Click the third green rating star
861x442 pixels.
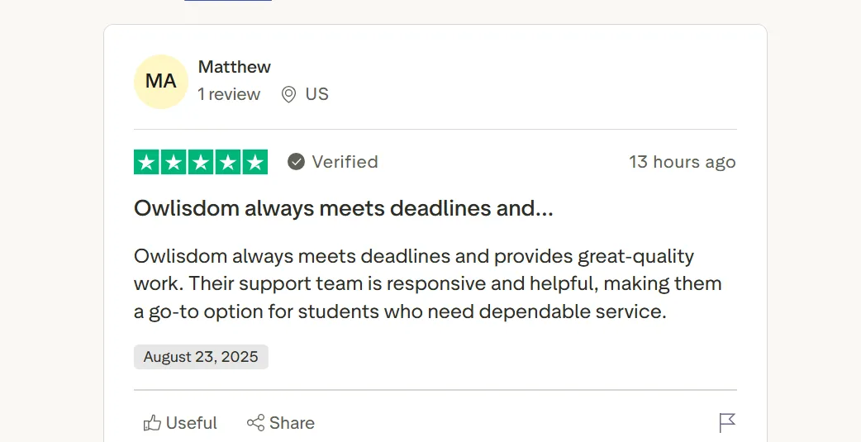pyautogui.click(x=201, y=162)
